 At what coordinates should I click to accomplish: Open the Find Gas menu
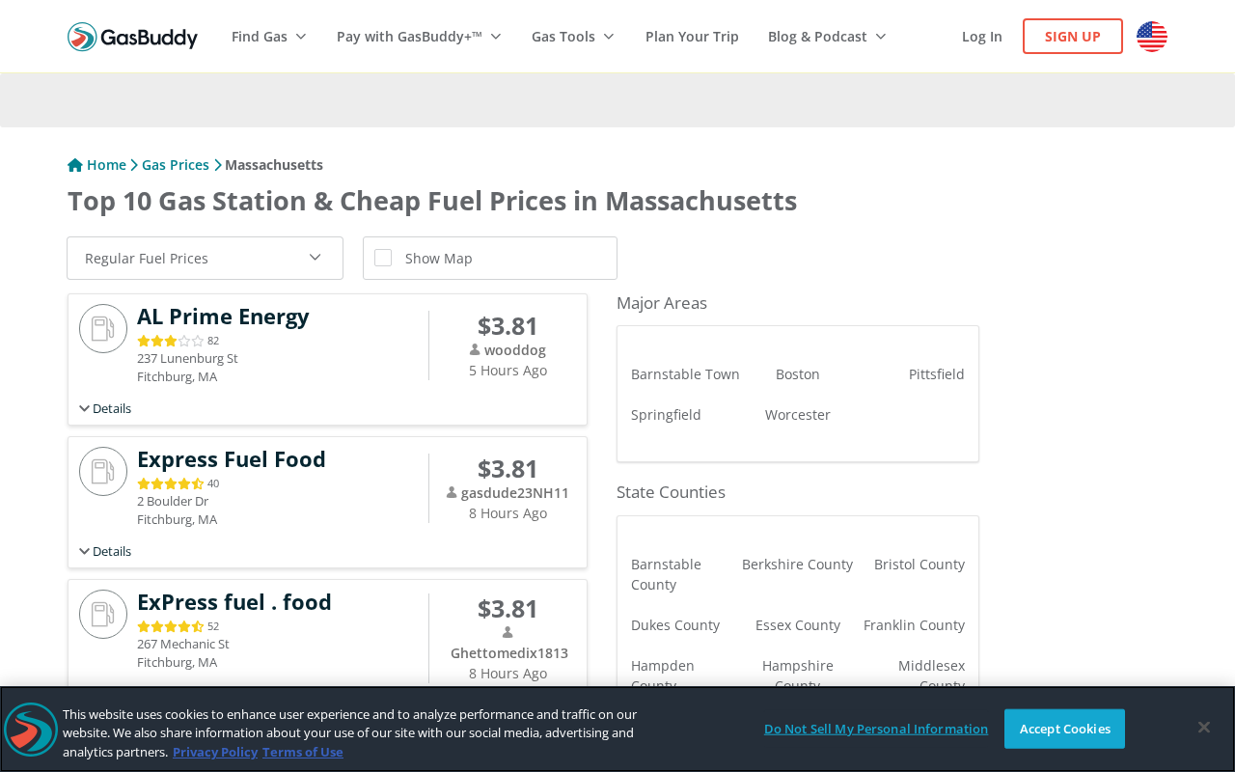click(269, 37)
